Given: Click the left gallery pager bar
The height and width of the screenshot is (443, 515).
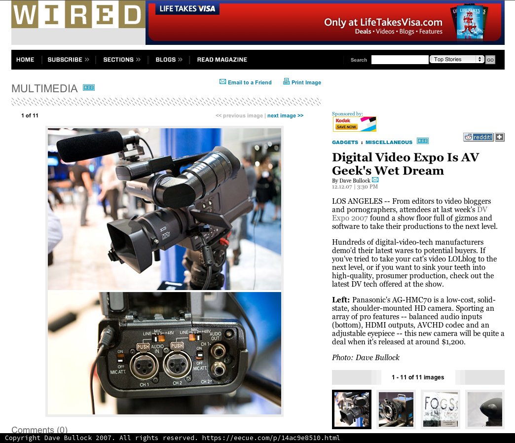Looking at the screenshot, I should 357,377.
